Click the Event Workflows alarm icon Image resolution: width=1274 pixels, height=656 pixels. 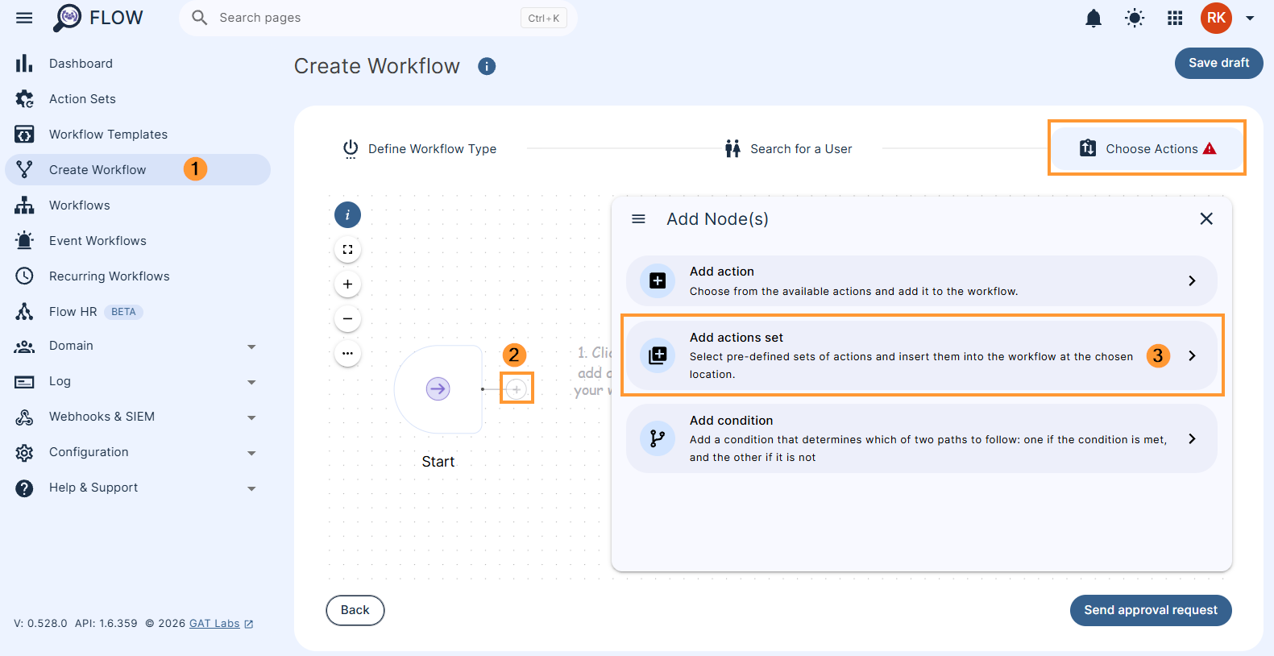pos(24,240)
